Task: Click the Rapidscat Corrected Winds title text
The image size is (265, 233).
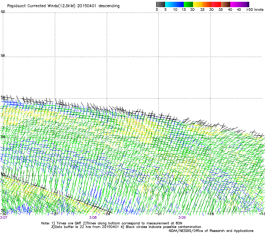Action: 63,6
